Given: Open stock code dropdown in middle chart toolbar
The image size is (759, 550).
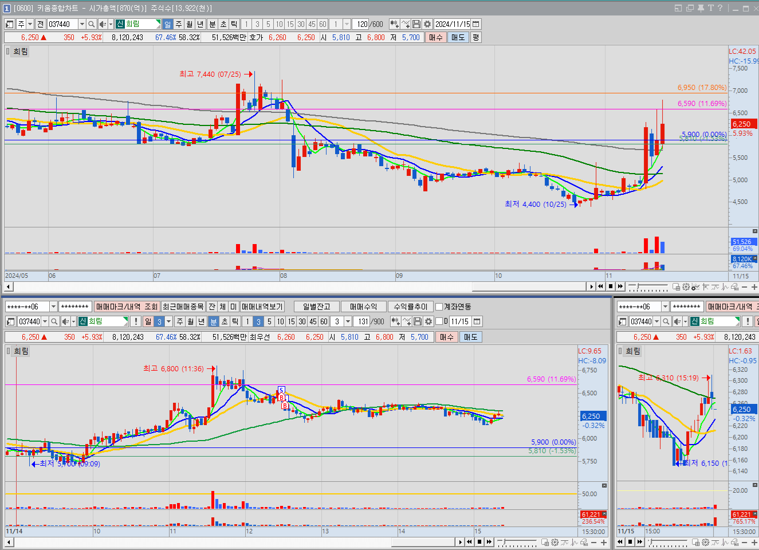Looking at the screenshot, I should (45, 321).
